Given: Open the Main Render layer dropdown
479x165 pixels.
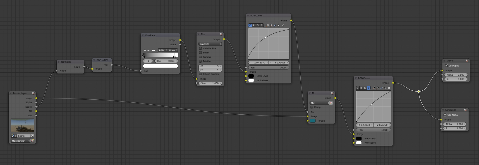Looking at the screenshot, I should (20, 141).
